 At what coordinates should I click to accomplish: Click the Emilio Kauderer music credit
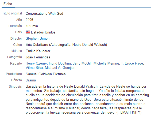(x=38, y=51)
